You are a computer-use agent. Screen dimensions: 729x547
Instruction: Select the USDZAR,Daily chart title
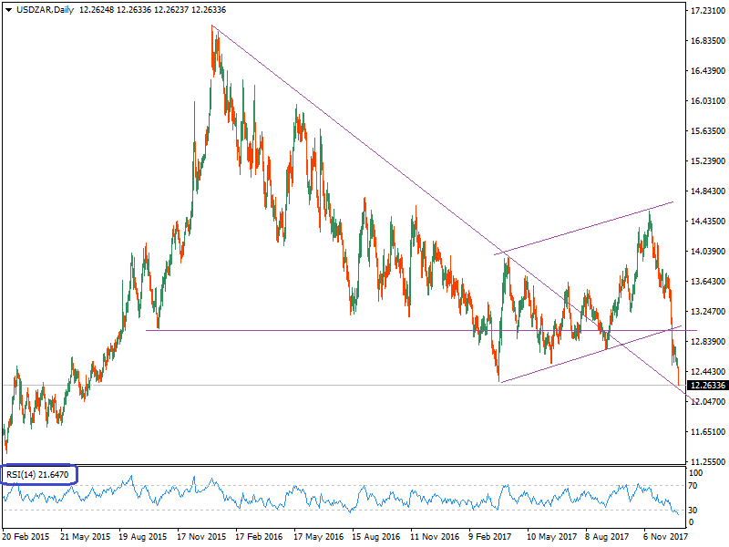(41, 8)
